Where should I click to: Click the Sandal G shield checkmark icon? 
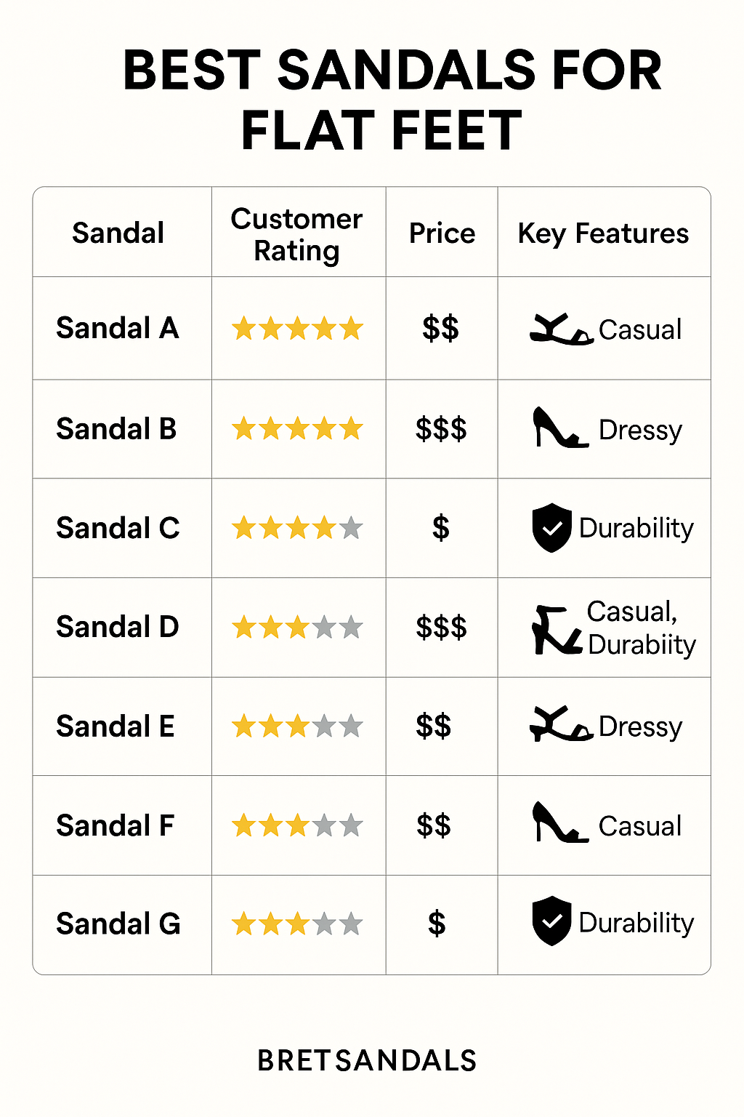coord(552,921)
